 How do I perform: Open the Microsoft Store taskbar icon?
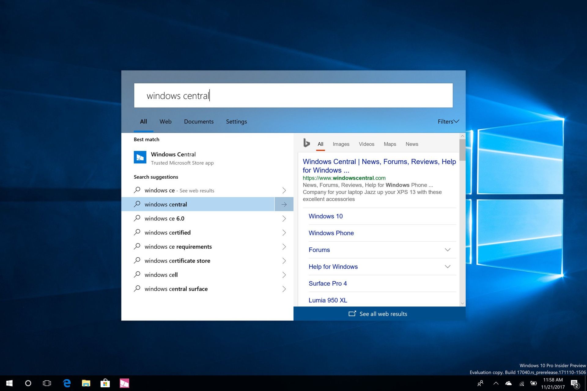[105, 383]
